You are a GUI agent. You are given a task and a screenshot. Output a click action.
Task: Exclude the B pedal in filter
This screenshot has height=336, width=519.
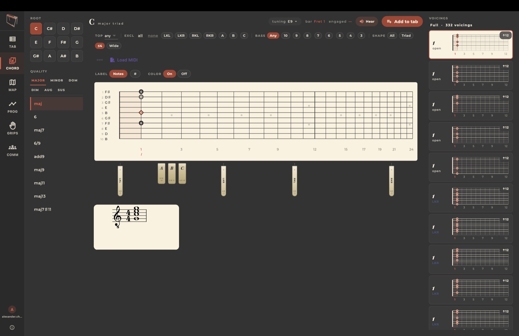pyautogui.click(x=233, y=36)
